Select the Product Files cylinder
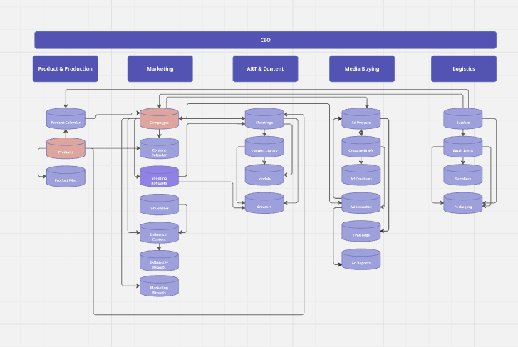Screen dimensions: 518x347 point(66,177)
